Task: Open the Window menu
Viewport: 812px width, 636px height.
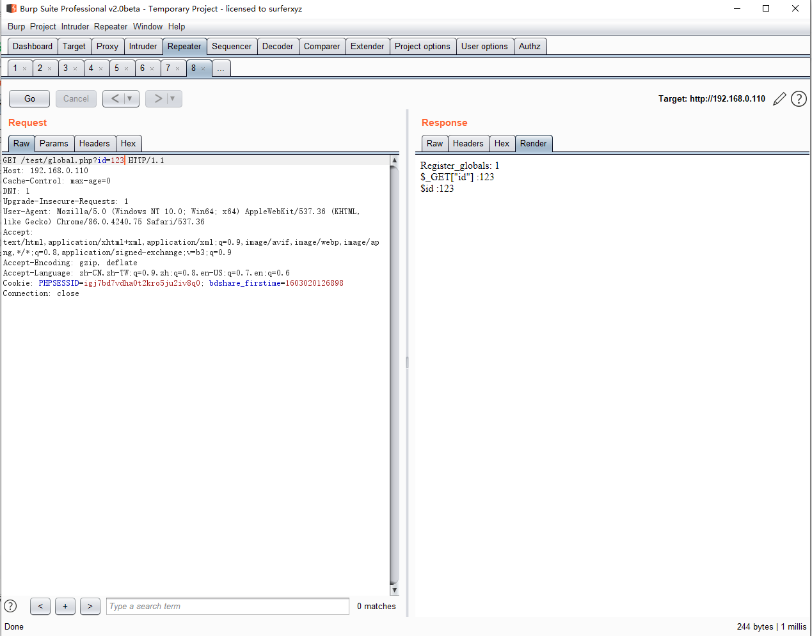Action: click(x=148, y=26)
